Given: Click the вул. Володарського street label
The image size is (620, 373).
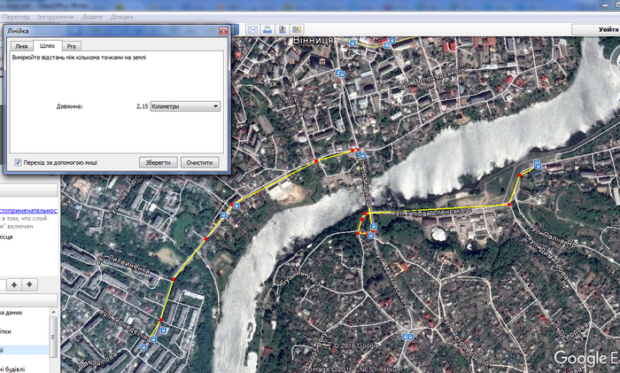Looking at the screenshot, I should 431,77.
